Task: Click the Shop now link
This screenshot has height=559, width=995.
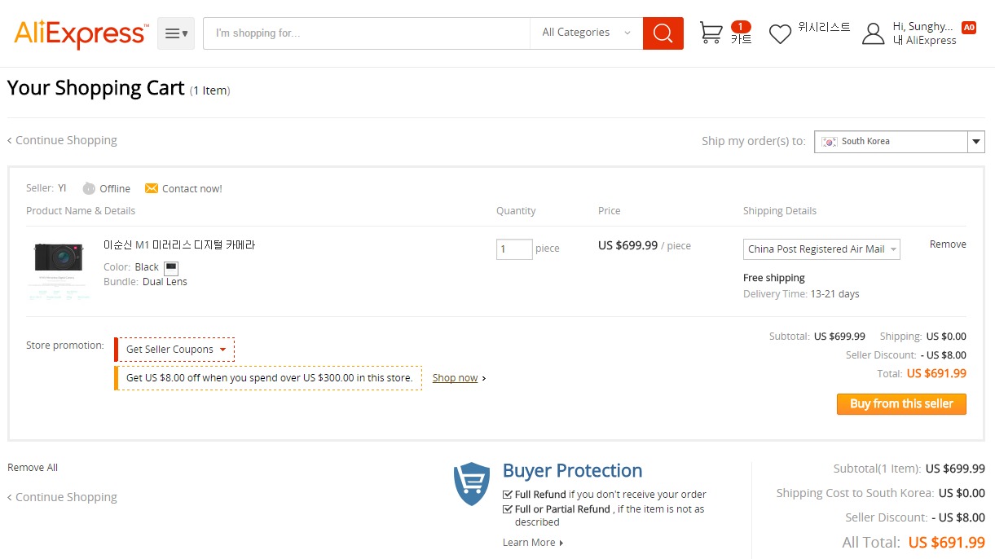Action: click(455, 378)
